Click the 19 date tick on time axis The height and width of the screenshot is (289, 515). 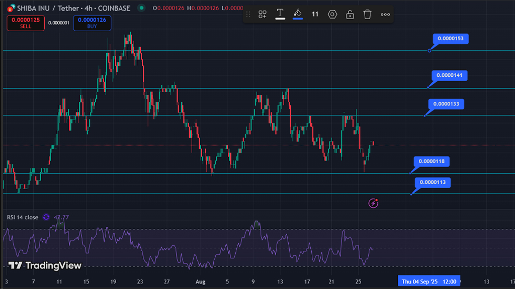(113, 282)
